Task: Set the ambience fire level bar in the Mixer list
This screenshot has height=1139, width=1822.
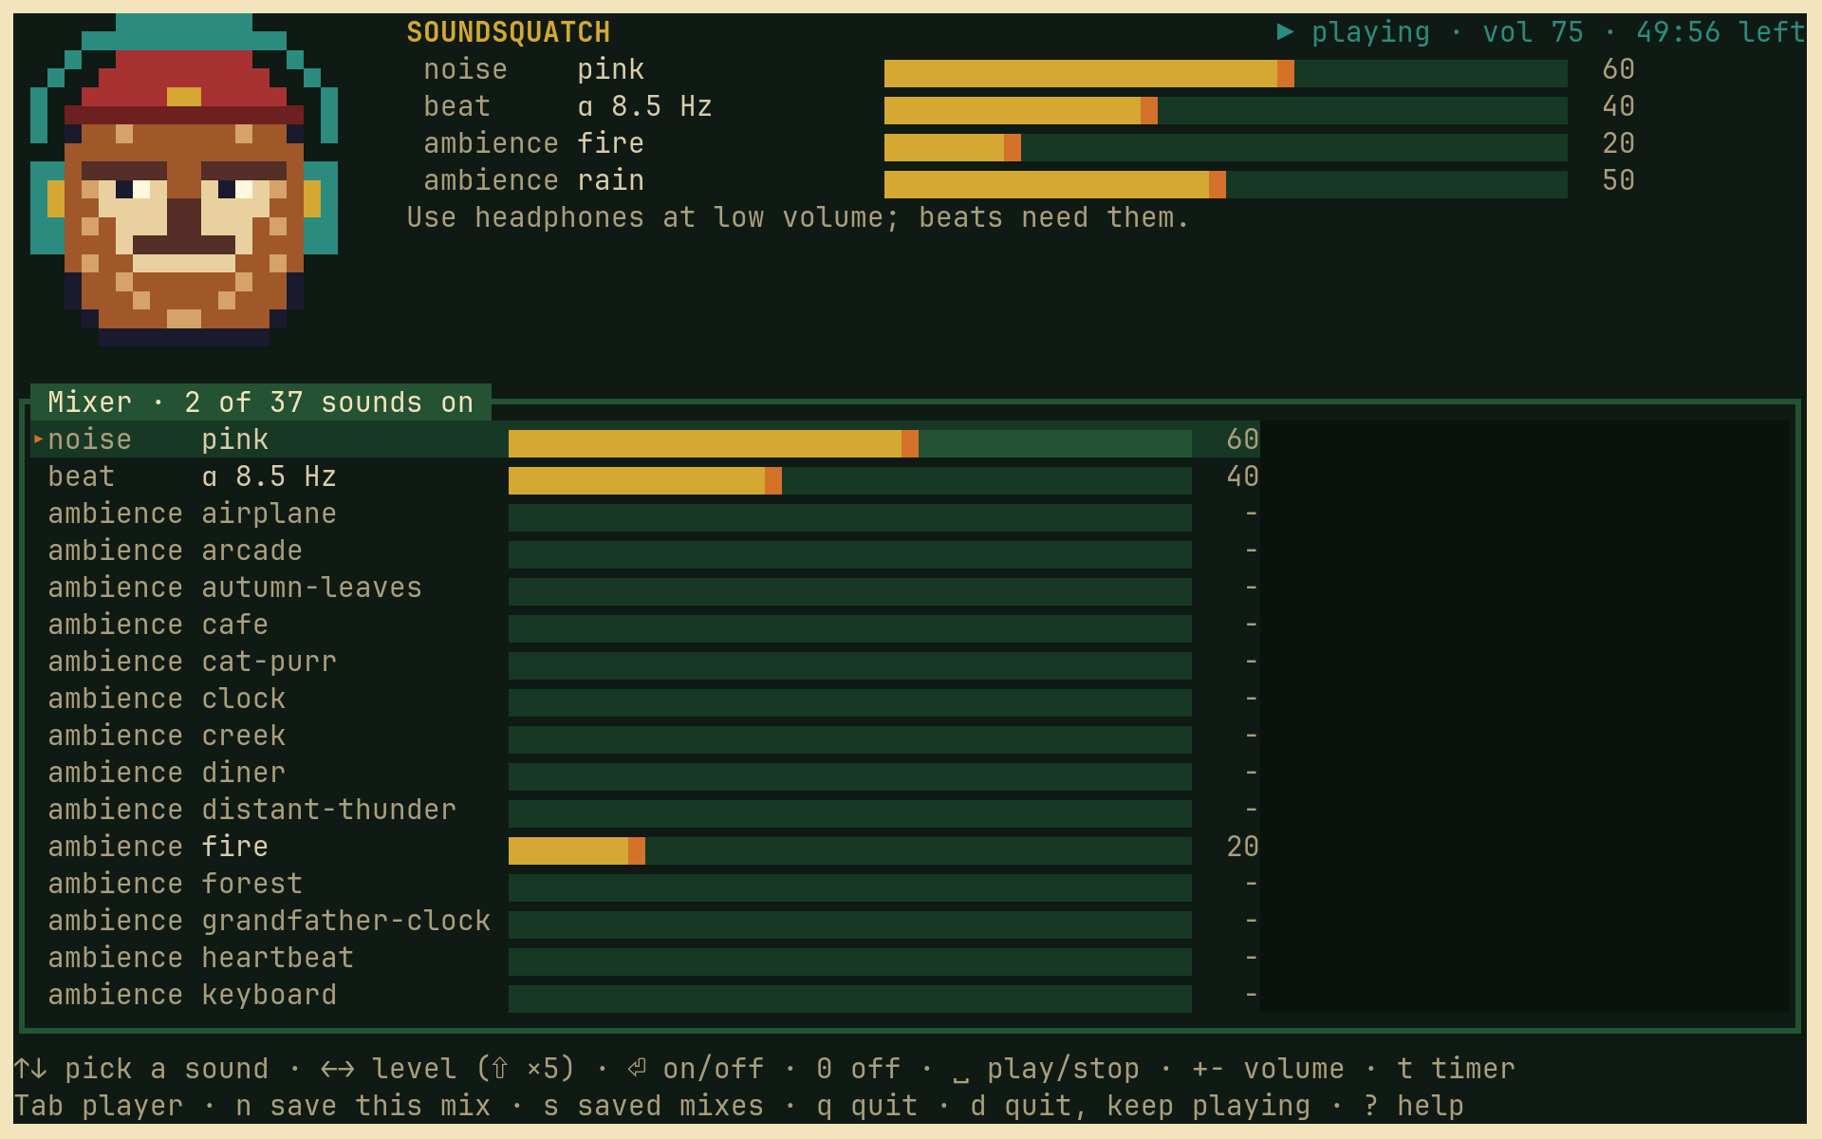Action: coord(849,850)
